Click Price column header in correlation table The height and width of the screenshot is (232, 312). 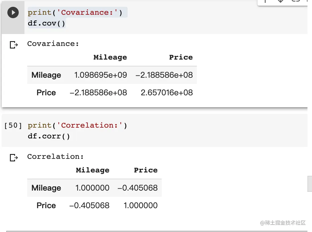coord(146,170)
